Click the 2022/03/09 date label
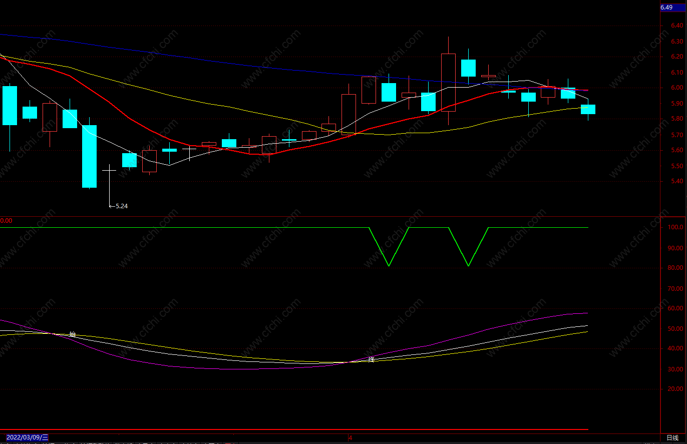 (28, 437)
